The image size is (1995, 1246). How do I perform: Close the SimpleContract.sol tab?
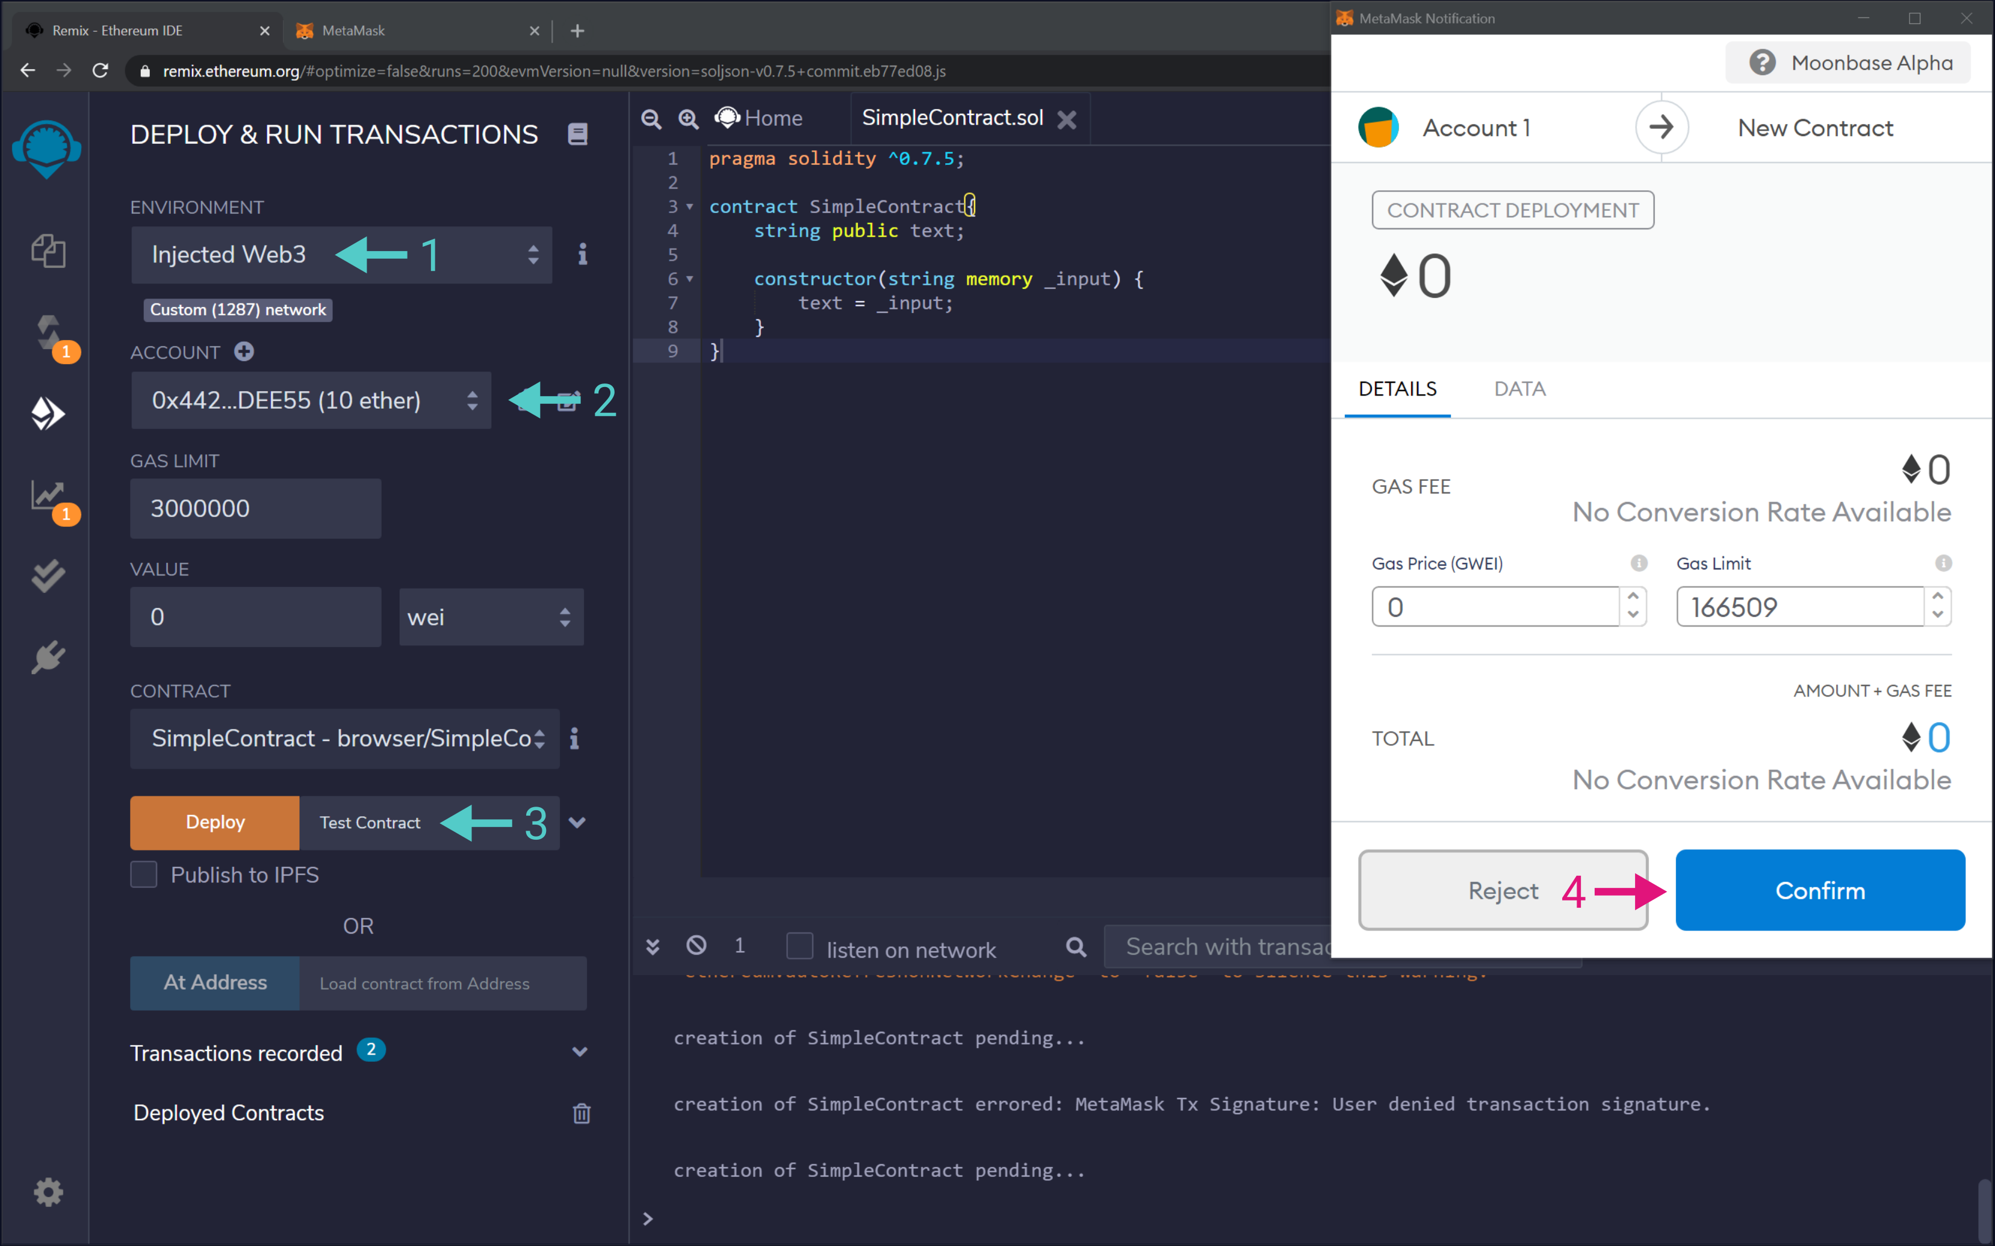coord(1067,120)
